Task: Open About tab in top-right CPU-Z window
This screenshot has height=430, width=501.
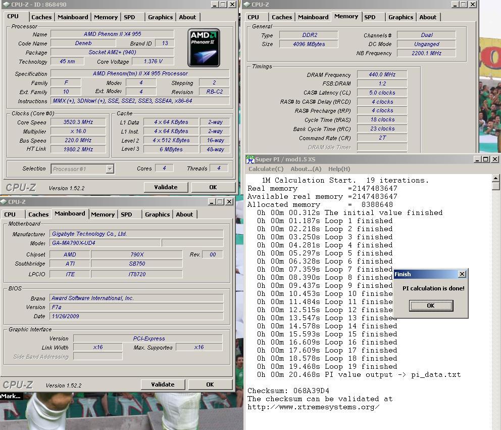Action: click(x=428, y=17)
